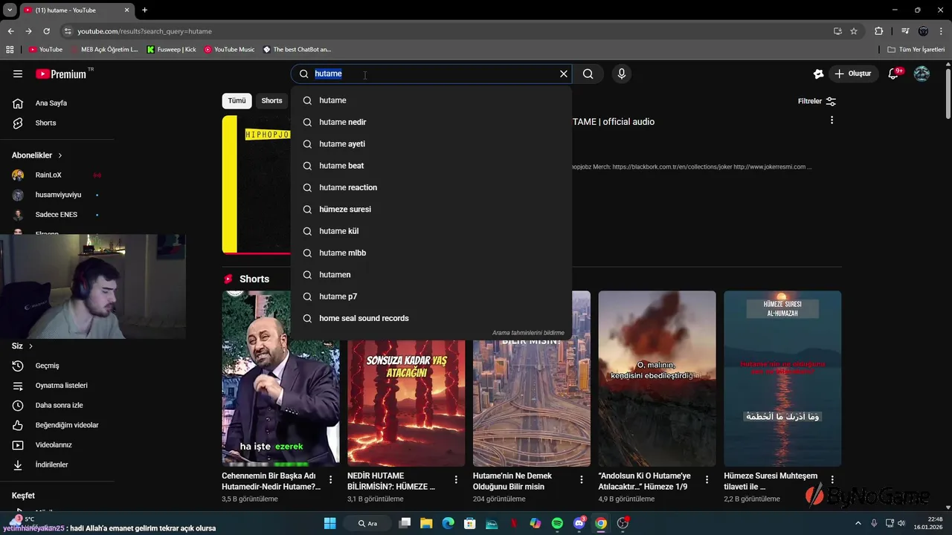Choose suggestion "hutame mlbb"
Screen dimensions: 952x535
tap(431, 253)
